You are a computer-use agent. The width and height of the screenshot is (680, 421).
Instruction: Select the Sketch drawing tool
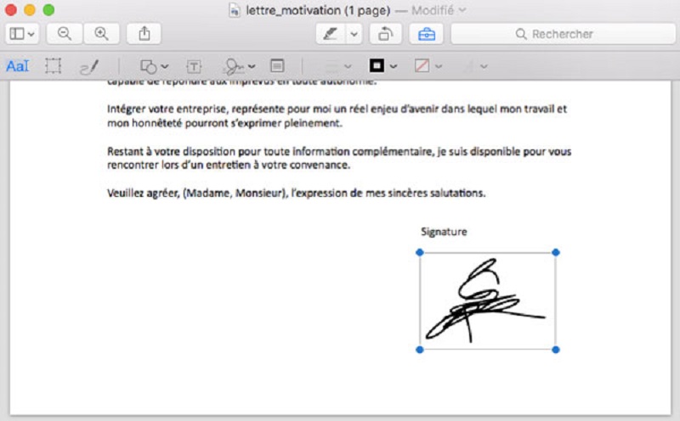pyautogui.click(x=89, y=66)
